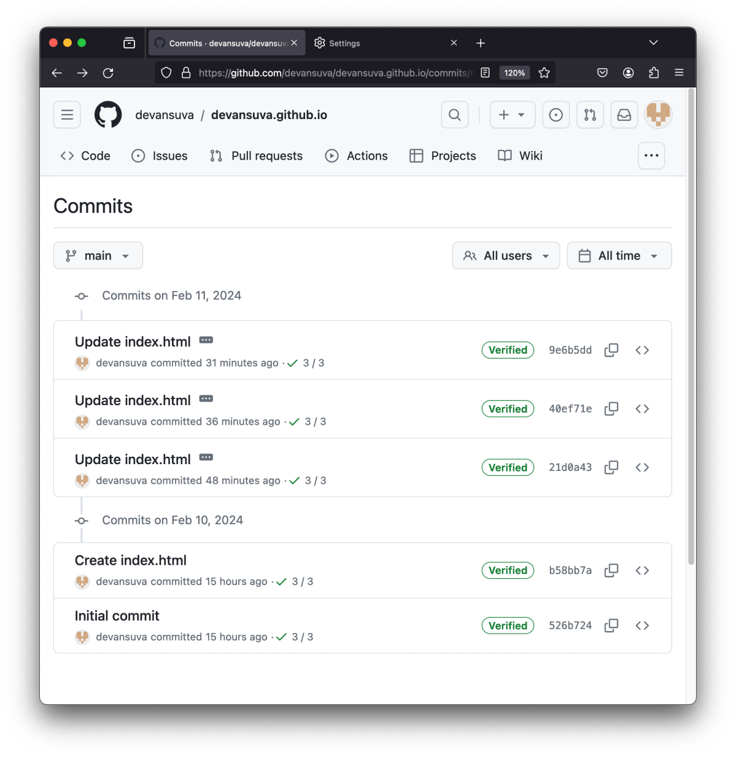Close the Commits browser tab
The image size is (736, 757).
tap(294, 43)
